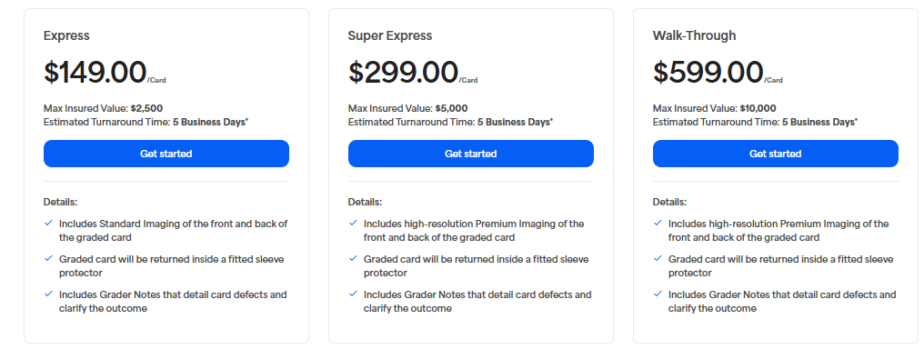Click checkmark beside Super Express Premium Imaging

[353, 224]
